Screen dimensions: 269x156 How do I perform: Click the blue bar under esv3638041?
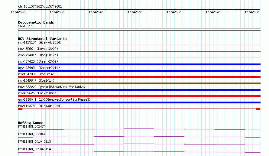pos(139,102)
